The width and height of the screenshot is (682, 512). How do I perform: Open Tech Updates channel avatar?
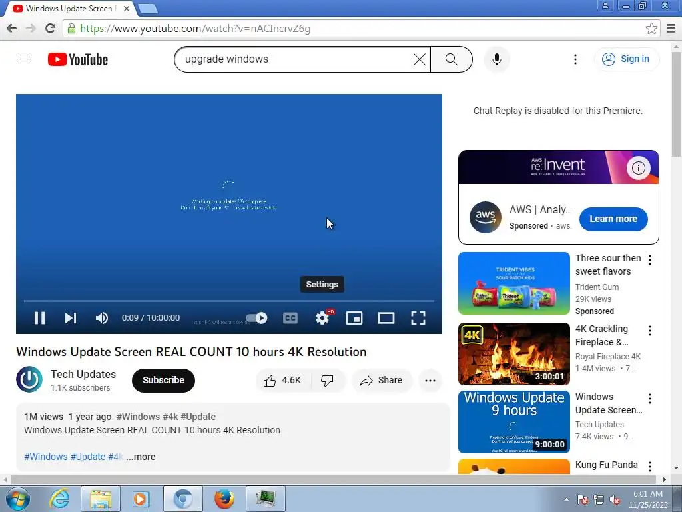[29, 379]
